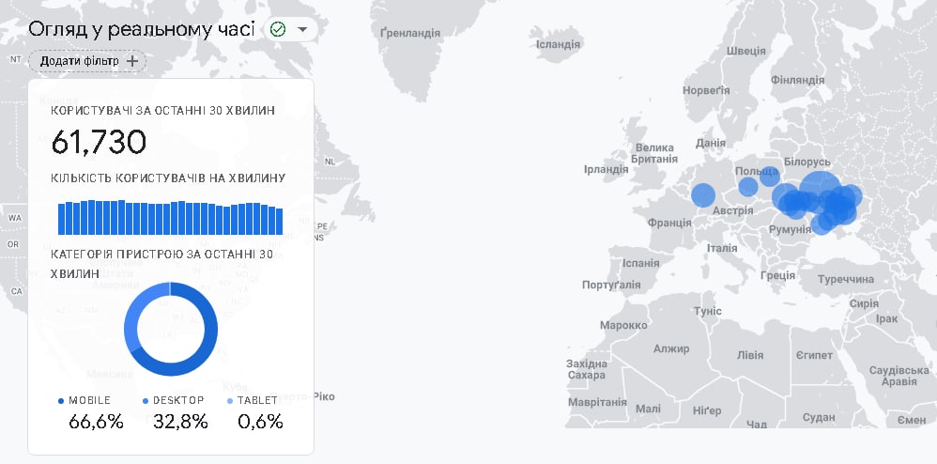The height and width of the screenshot is (464, 937).
Task: Click the green checkmark status icon
Action: 278,29
